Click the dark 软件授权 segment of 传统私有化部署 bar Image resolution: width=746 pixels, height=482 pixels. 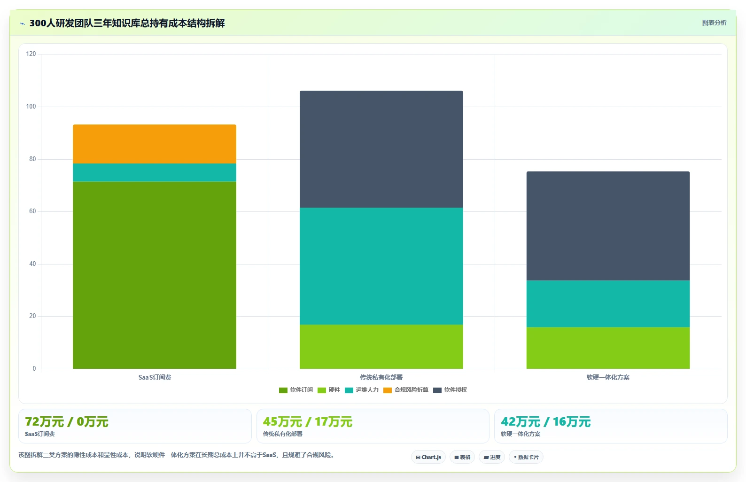click(381, 149)
